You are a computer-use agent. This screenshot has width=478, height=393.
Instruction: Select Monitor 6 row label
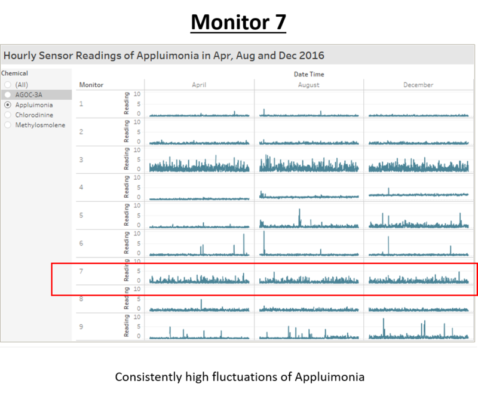pos(81,243)
